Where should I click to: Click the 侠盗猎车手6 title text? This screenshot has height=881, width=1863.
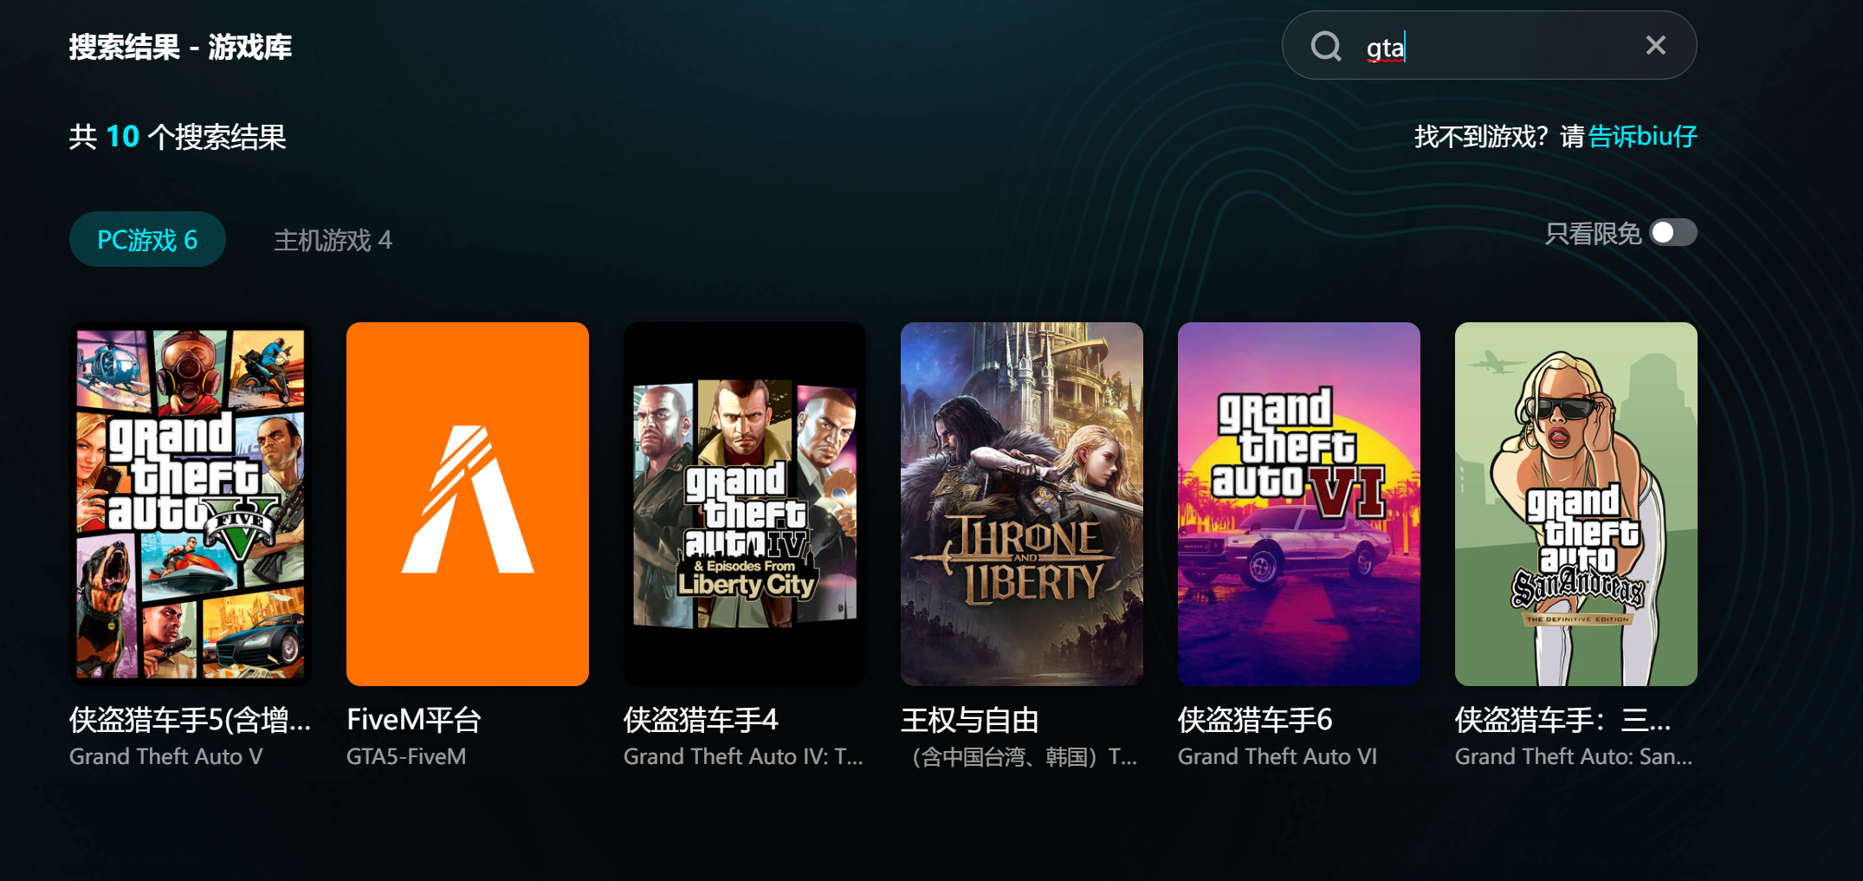pos(1255,720)
